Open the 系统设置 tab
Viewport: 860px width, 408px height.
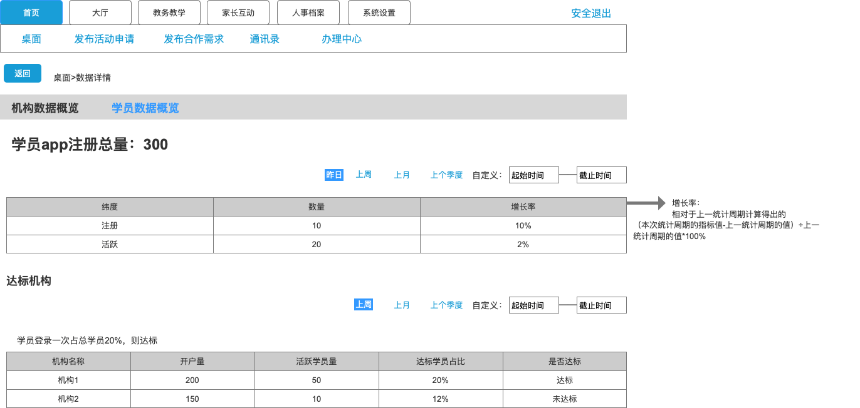379,13
